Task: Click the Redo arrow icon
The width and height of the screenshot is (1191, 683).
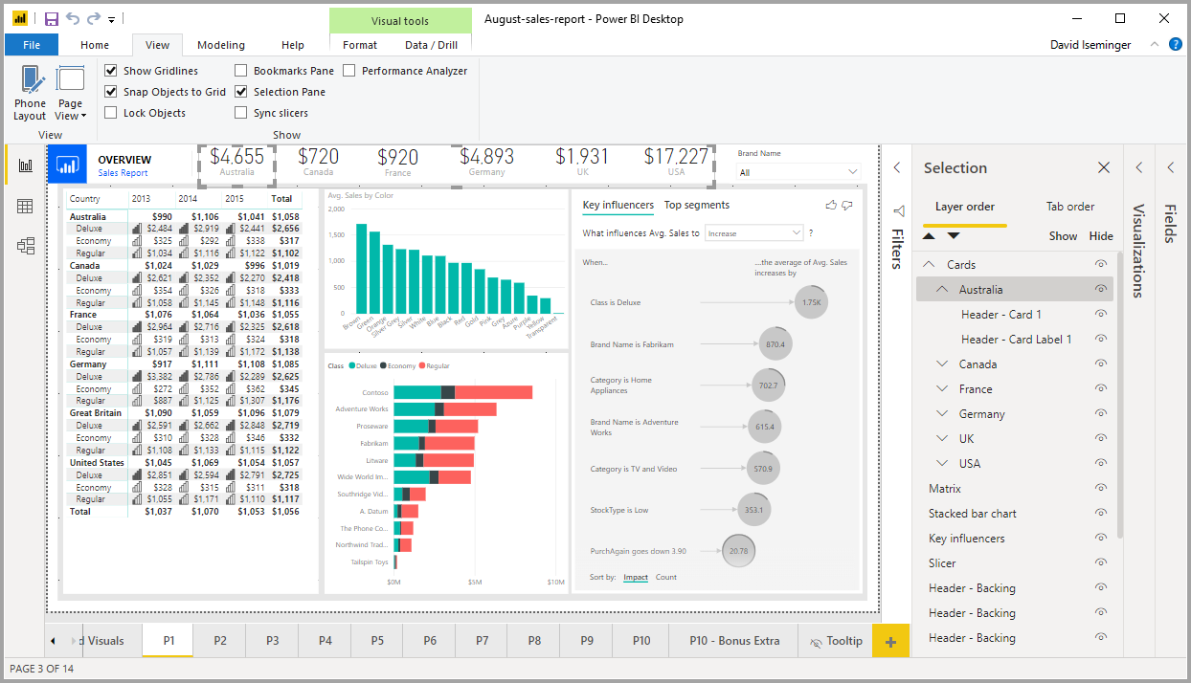Action: tap(93, 19)
